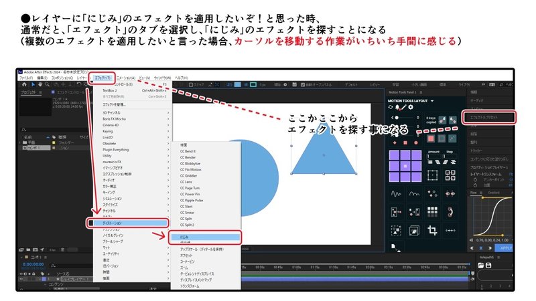
Task: Select the デフォルト workspace
Action: [351, 85]
